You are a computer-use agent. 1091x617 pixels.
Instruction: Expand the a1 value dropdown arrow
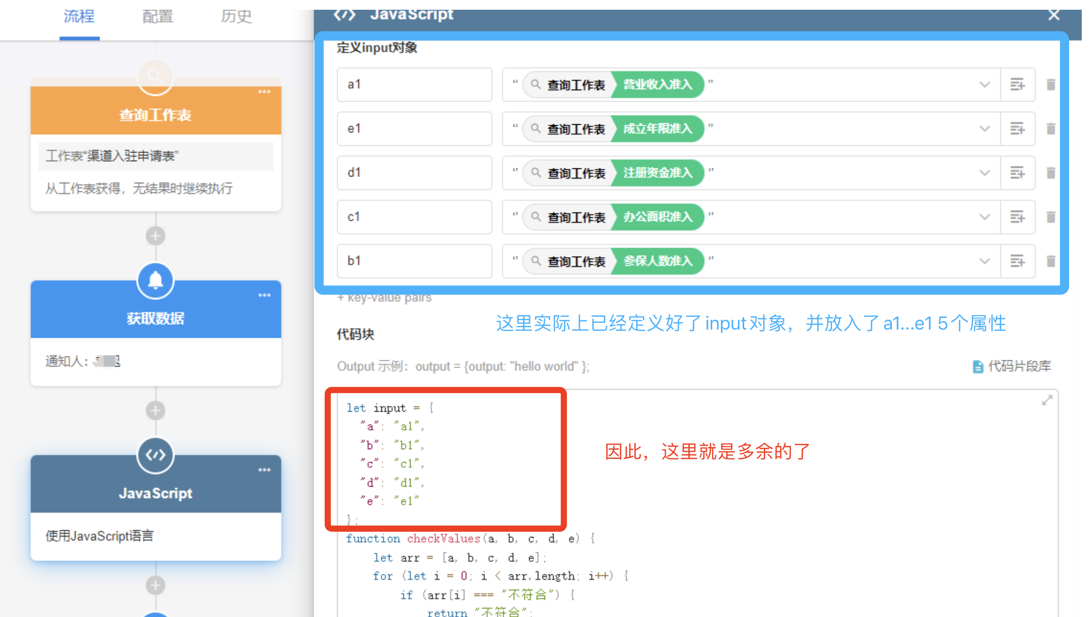[x=984, y=85]
